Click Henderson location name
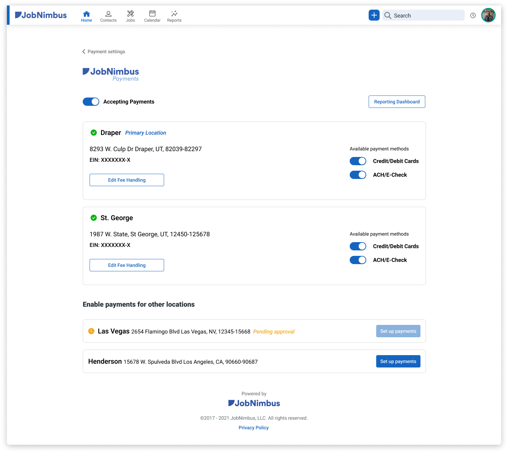This screenshot has height=453, width=508. click(105, 361)
